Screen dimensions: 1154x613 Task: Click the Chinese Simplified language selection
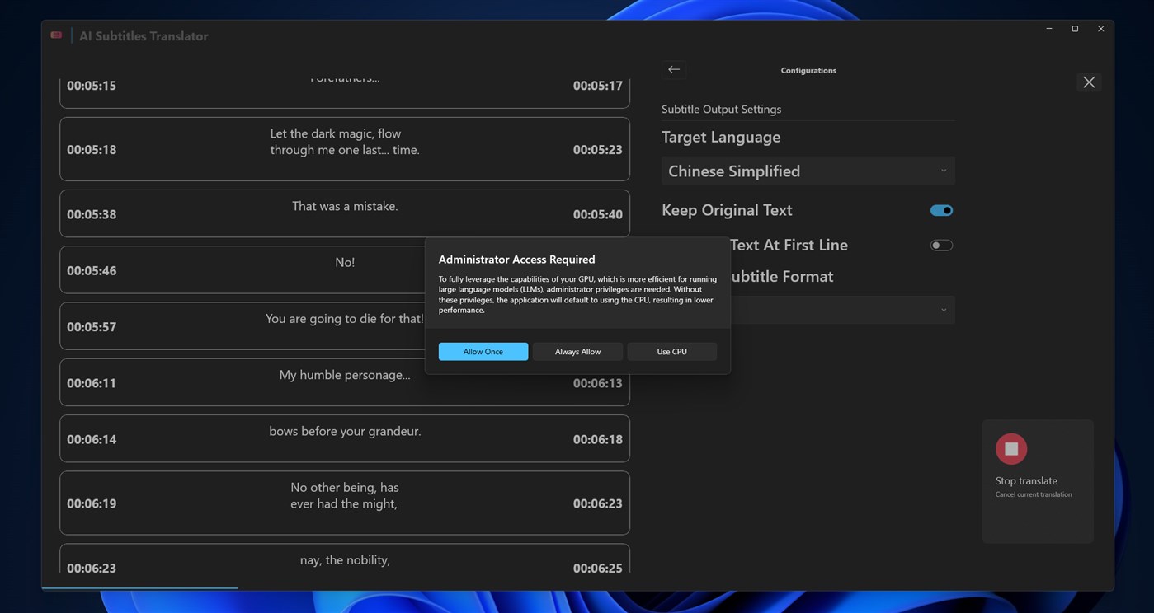pos(733,171)
